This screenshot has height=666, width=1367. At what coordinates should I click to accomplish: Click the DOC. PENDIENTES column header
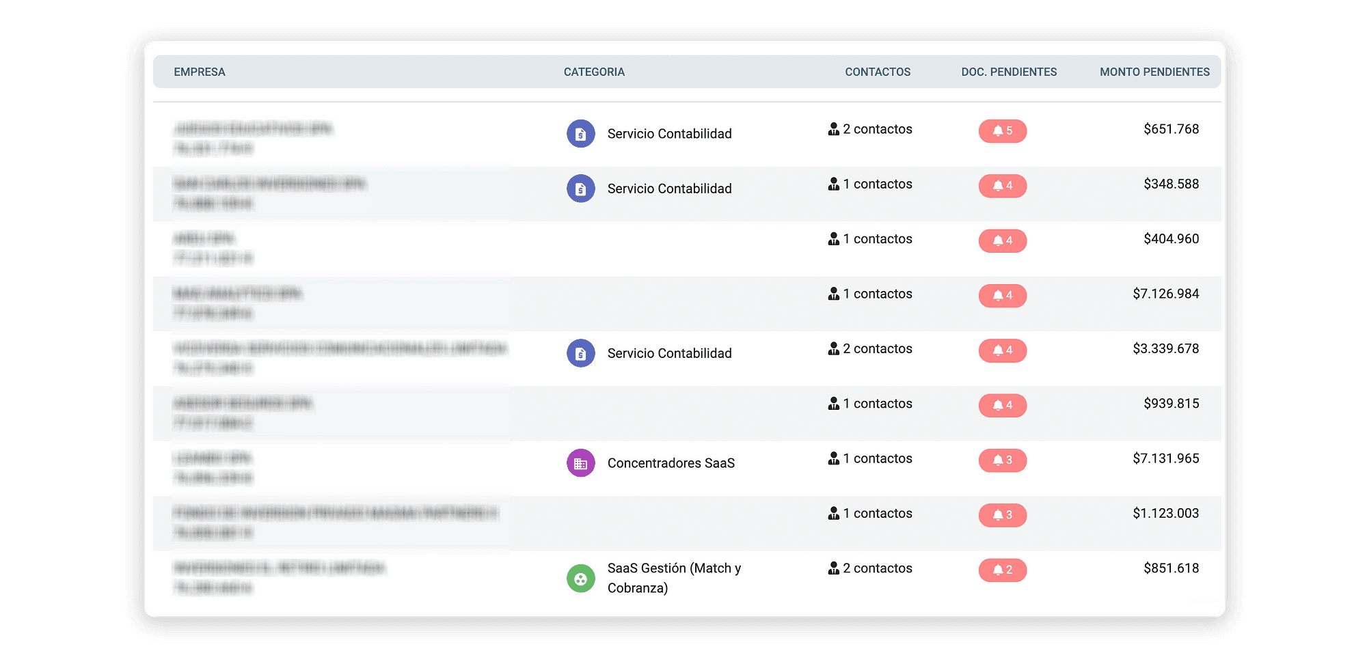tap(1009, 72)
